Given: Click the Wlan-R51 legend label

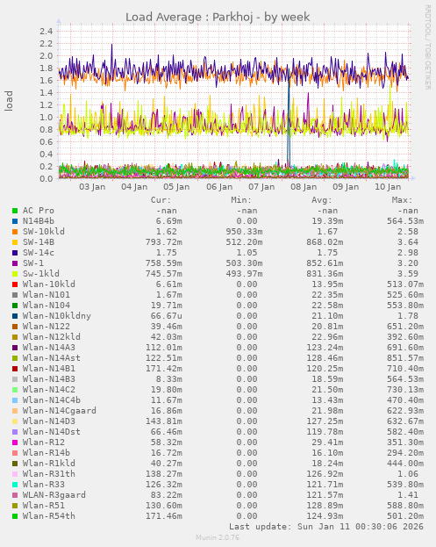Looking at the screenshot, I should (44, 506).
